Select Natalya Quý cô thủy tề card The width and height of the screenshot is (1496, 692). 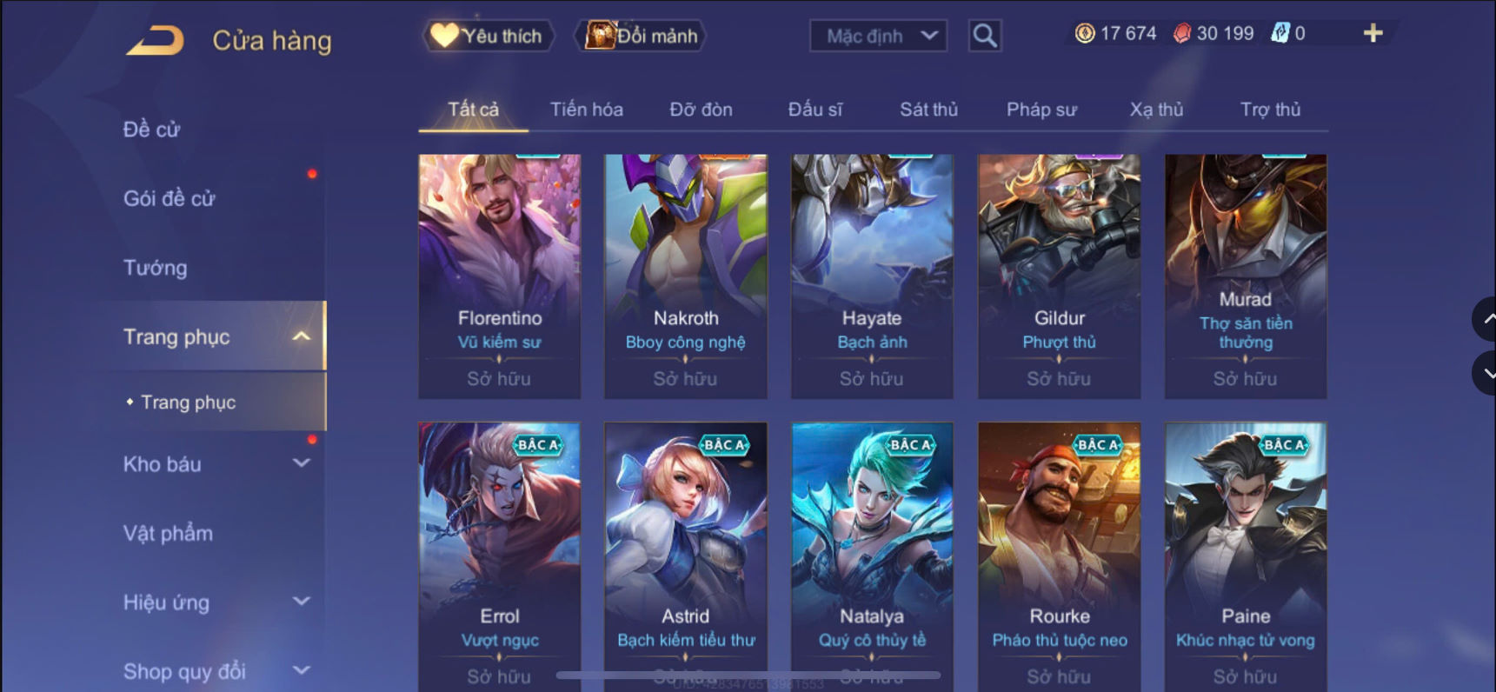pos(872,556)
